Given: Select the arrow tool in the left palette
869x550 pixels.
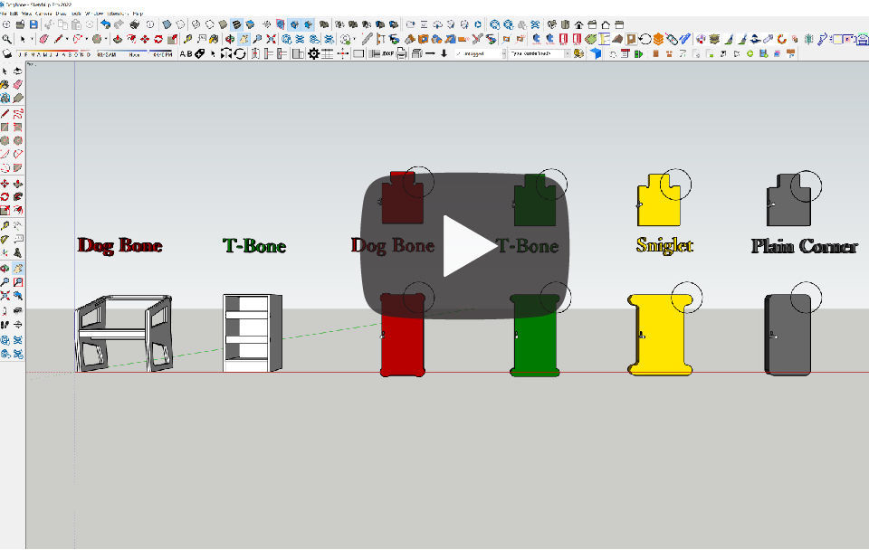Looking at the screenshot, I should pos(5,71).
